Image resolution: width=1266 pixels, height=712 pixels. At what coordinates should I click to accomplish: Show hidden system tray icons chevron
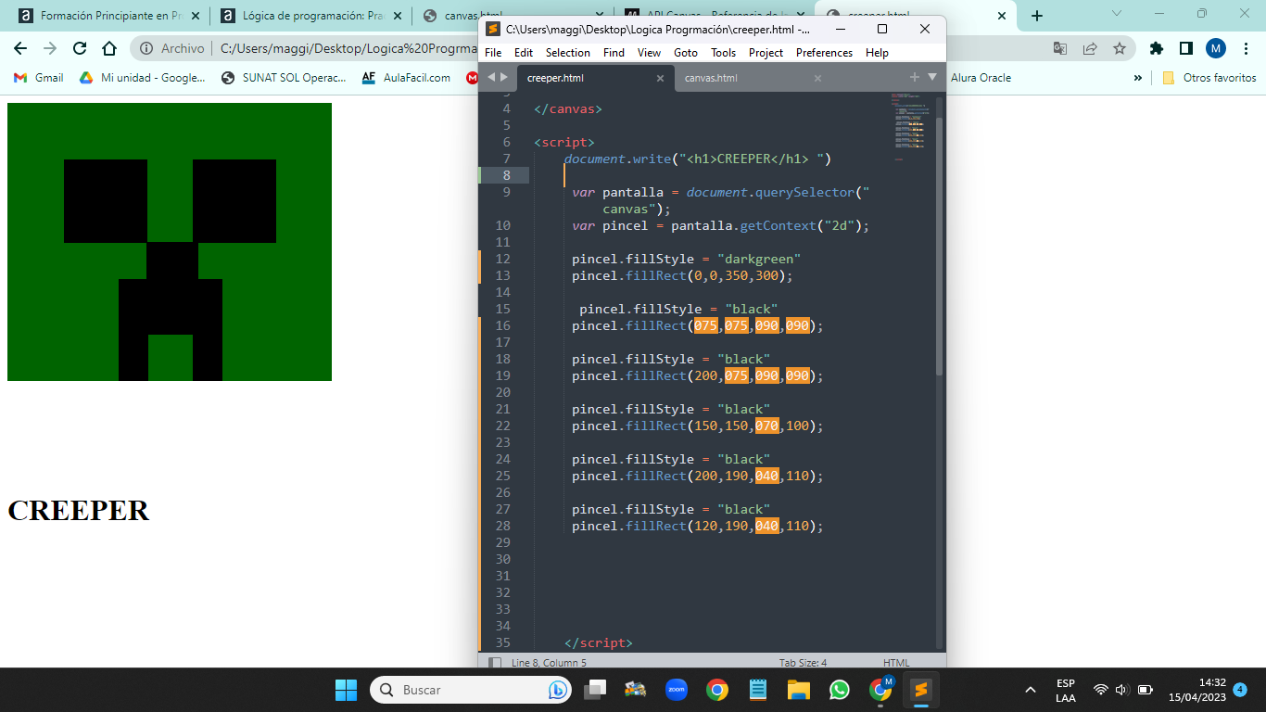(x=1031, y=690)
